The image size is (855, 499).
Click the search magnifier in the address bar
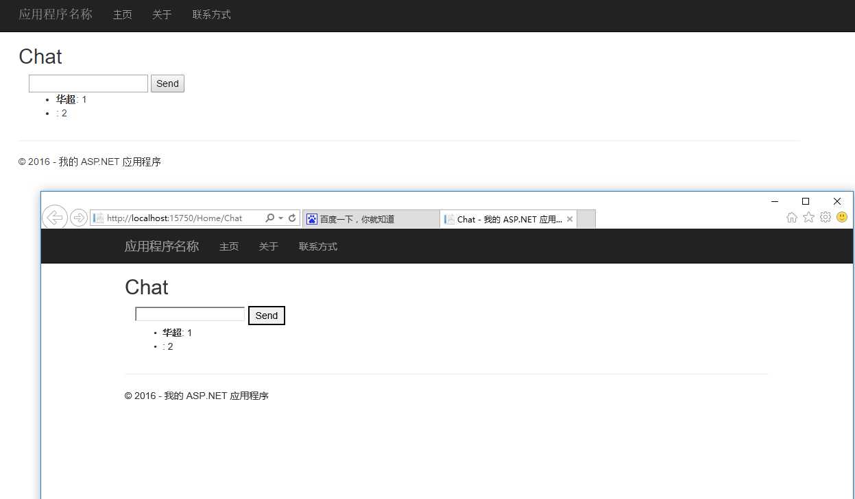click(x=269, y=218)
